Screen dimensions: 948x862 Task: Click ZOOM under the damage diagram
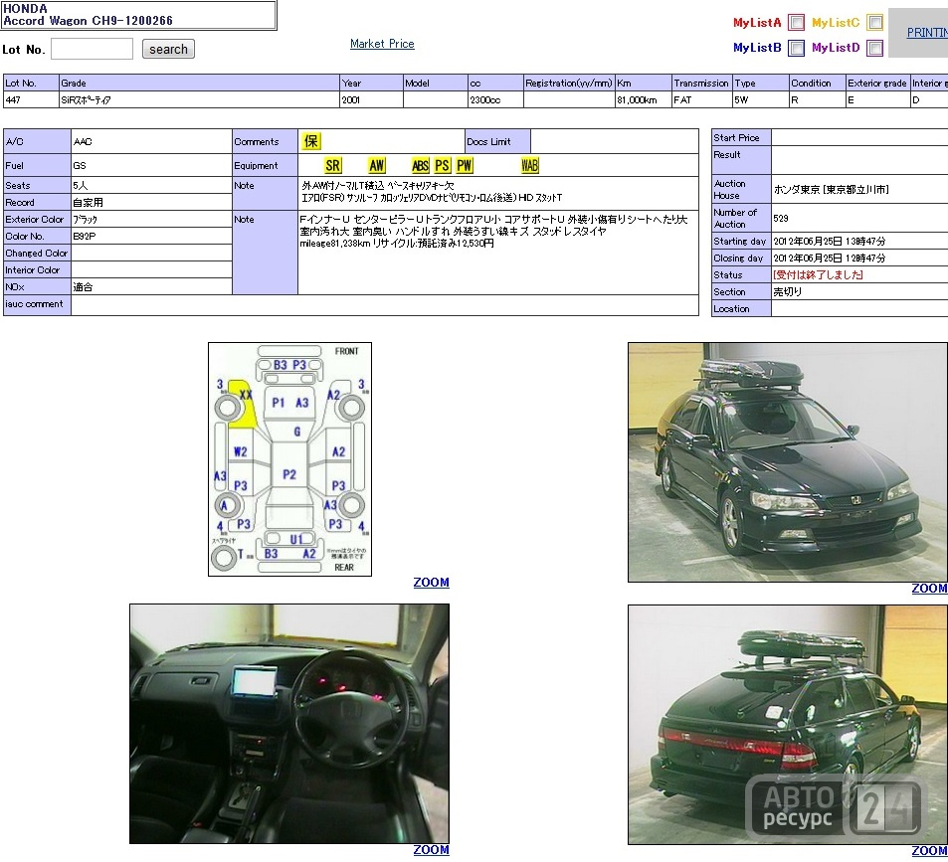(x=431, y=583)
